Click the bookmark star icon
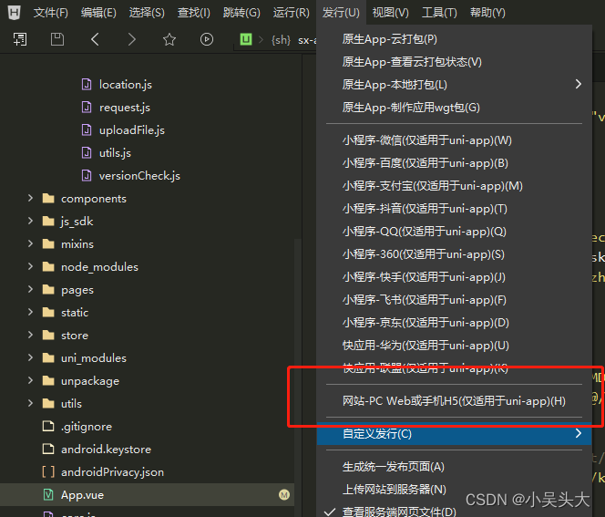The width and height of the screenshot is (605, 517). point(169,39)
